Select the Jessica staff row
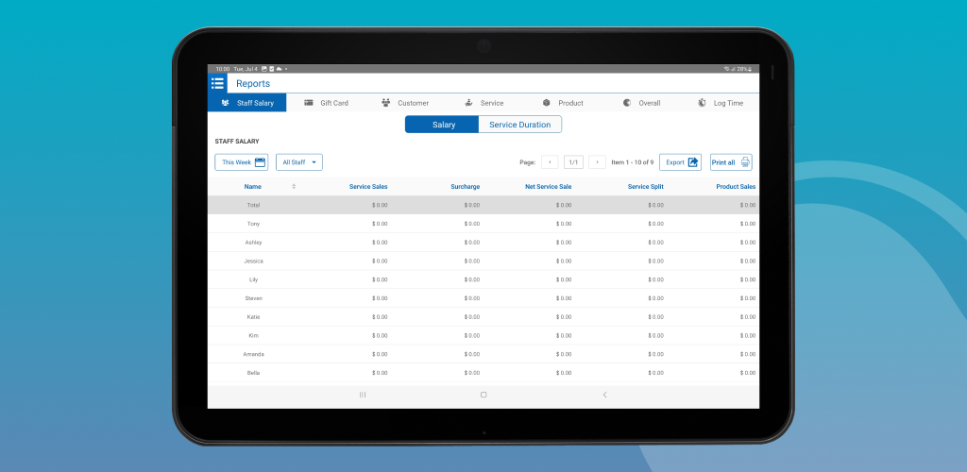The width and height of the screenshot is (967, 472). pyautogui.click(x=483, y=261)
